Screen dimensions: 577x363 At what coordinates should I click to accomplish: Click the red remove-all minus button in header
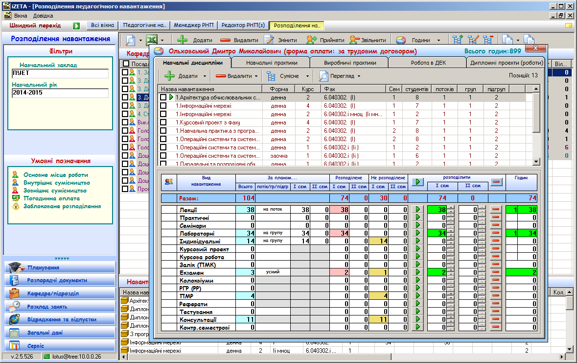click(496, 182)
